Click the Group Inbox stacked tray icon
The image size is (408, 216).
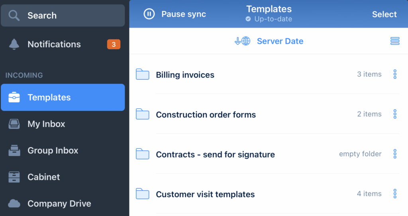(x=14, y=151)
